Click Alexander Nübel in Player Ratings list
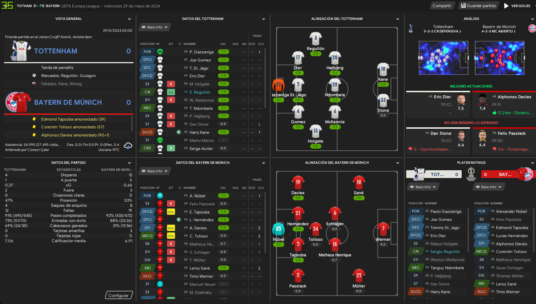 511,211
